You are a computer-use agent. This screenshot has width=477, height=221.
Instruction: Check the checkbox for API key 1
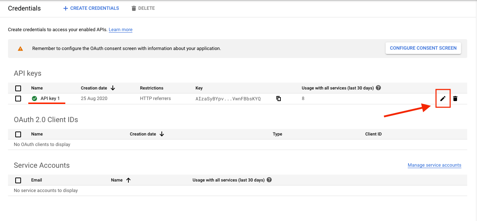click(18, 98)
